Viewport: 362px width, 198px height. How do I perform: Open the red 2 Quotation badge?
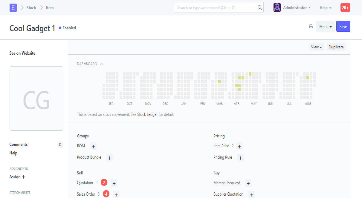(104, 183)
